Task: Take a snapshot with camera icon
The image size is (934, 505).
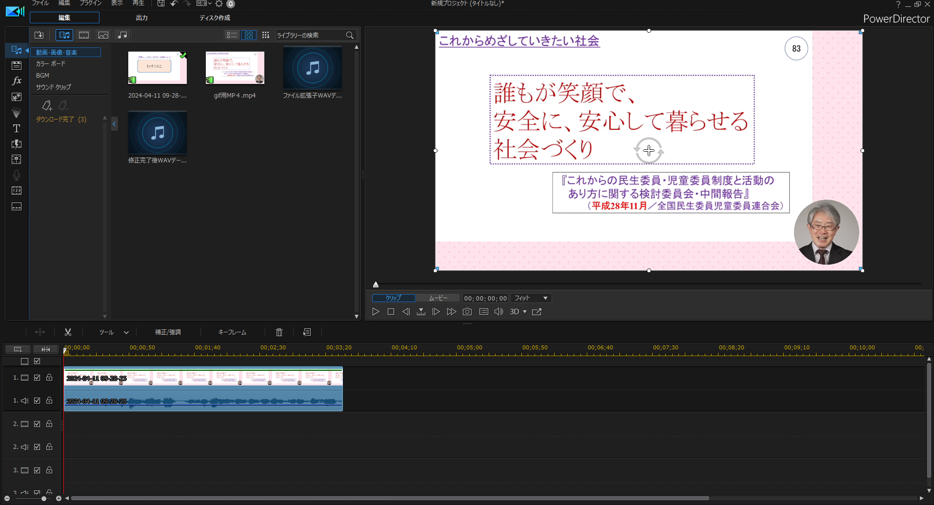Action: coord(467,312)
